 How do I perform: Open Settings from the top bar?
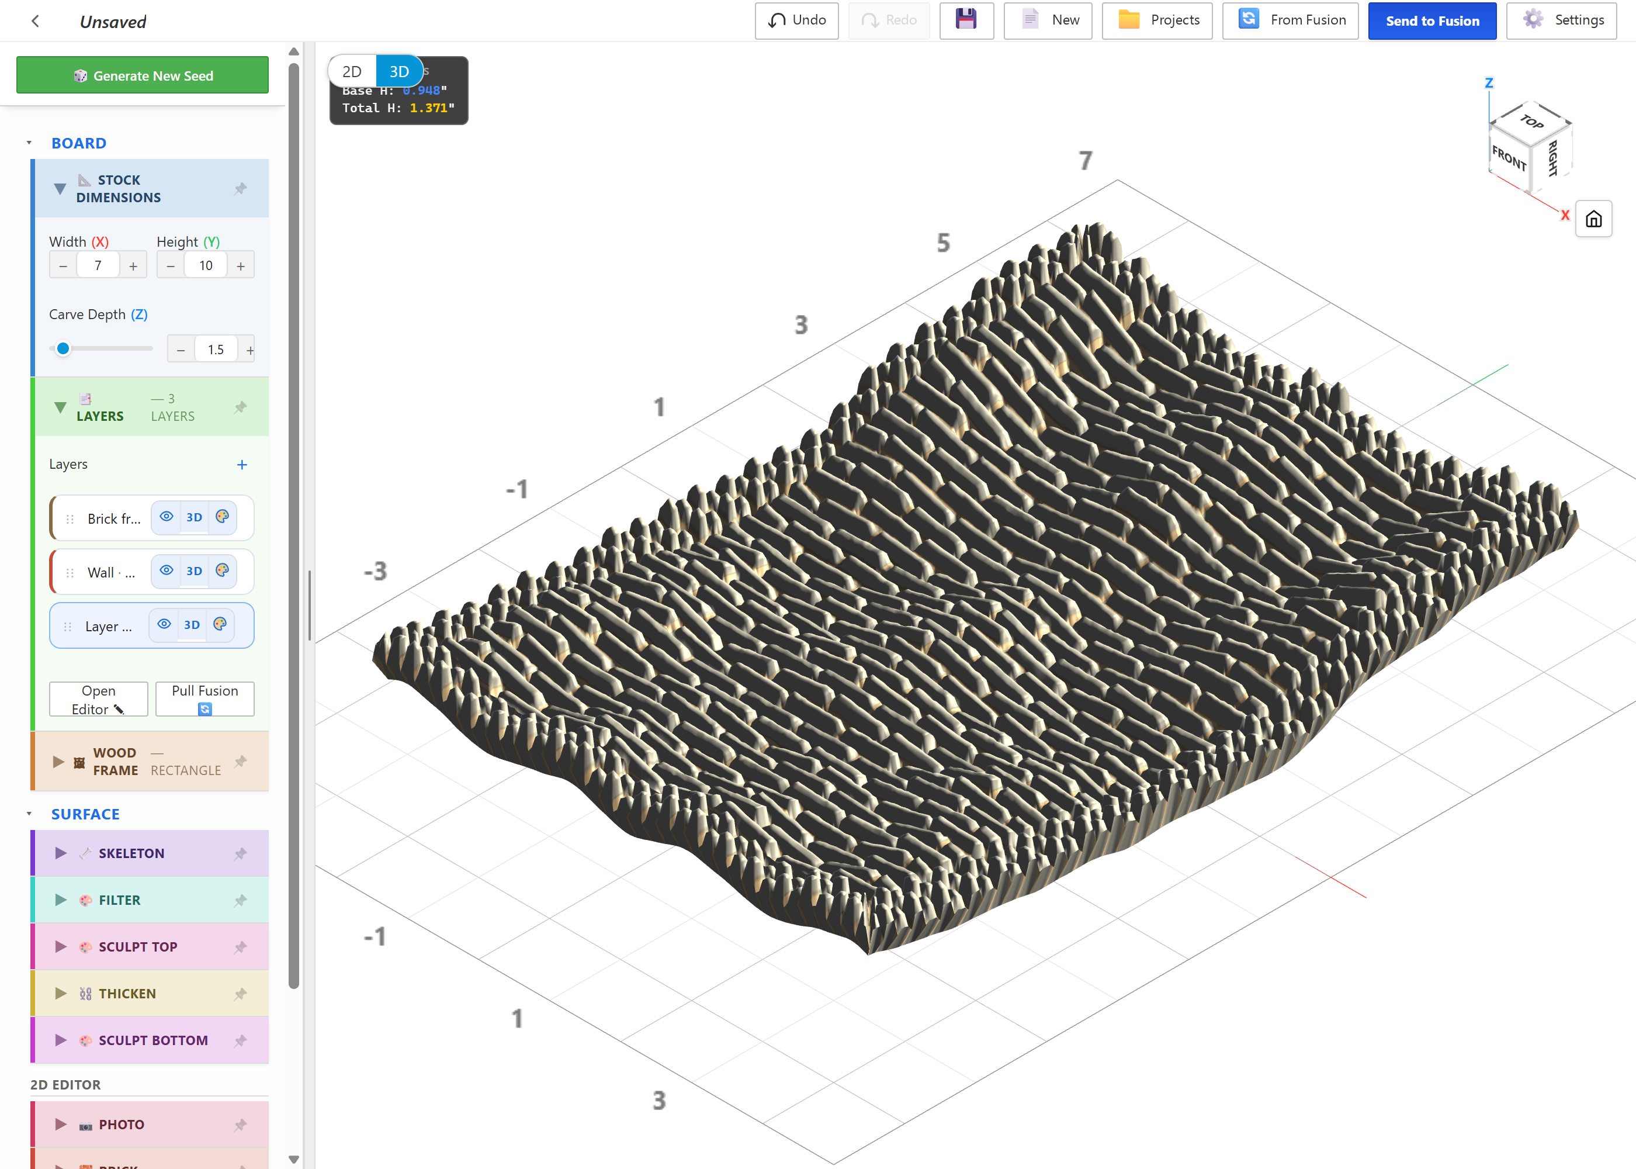click(x=1561, y=20)
